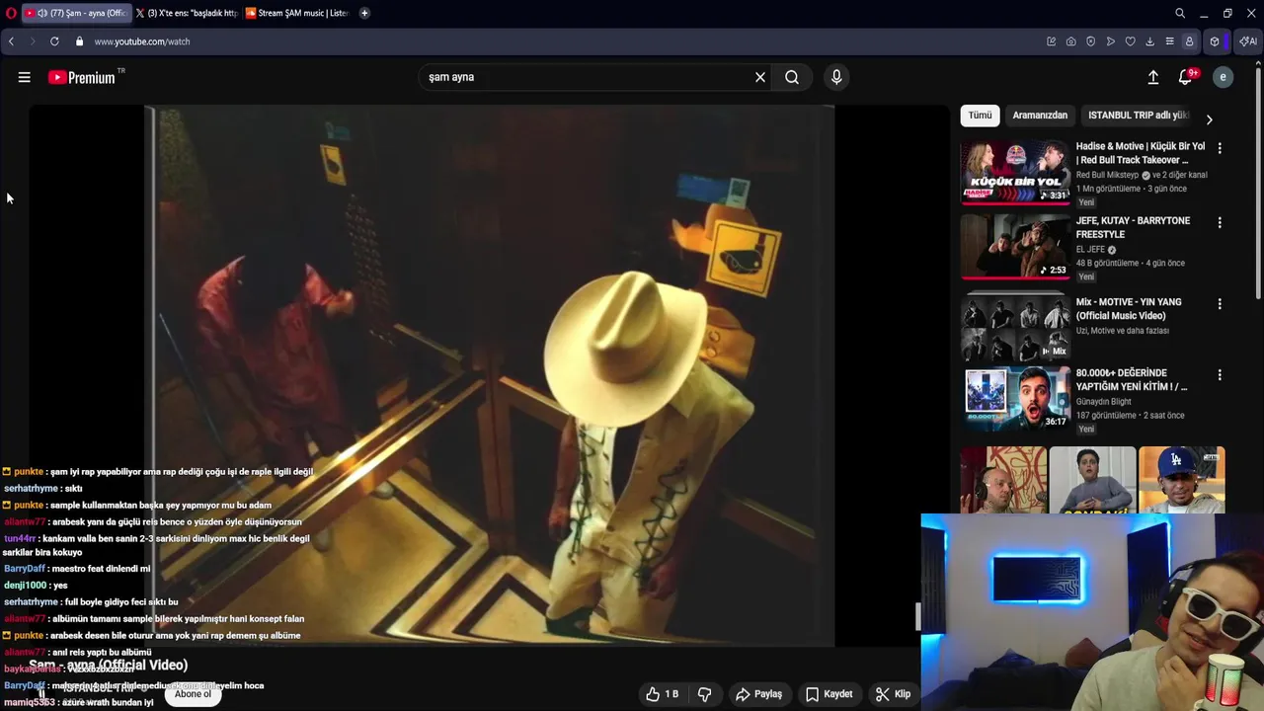Mute tab audio via speaker icon on YouTube tab
Viewport: 1264px width, 711px height.
tap(42, 13)
